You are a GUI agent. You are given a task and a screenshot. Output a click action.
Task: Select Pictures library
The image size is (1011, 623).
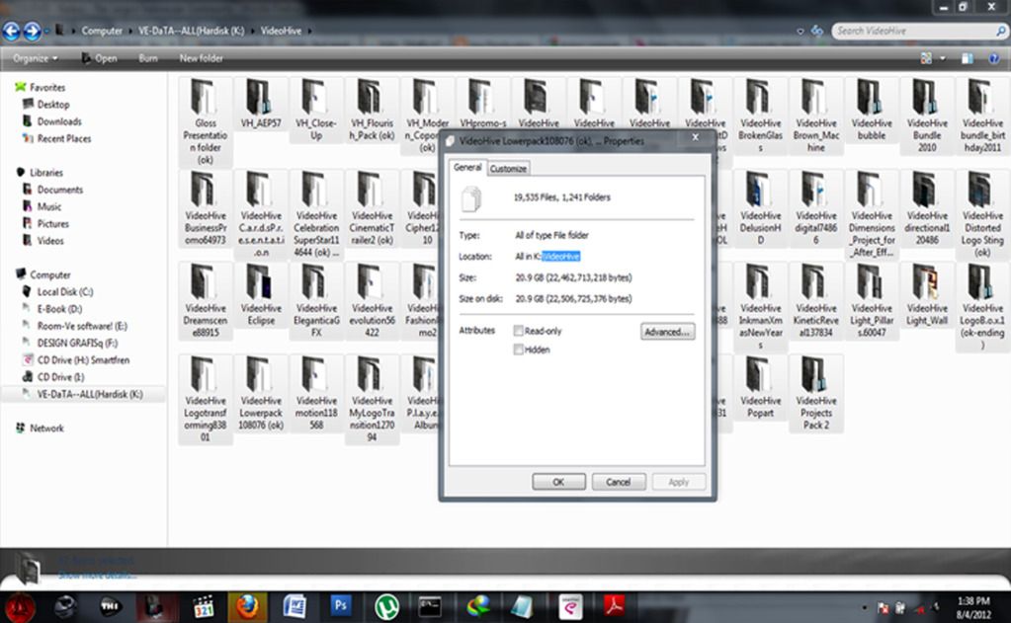pyautogui.click(x=52, y=223)
